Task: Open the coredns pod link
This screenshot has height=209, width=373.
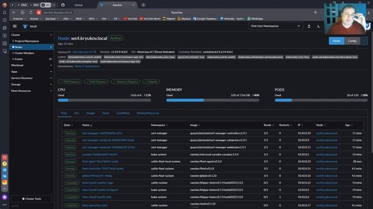Action: (x=100, y=154)
